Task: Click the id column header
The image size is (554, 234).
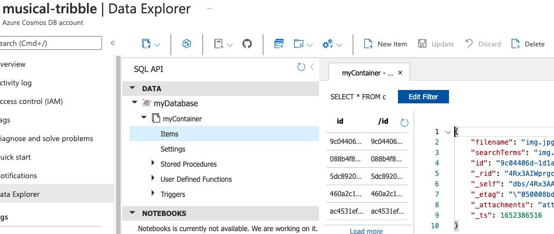Action: click(341, 121)
